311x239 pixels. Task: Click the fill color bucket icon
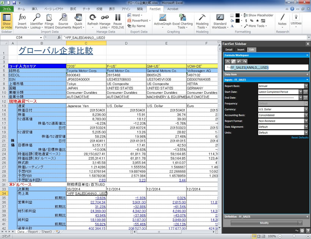232,20
